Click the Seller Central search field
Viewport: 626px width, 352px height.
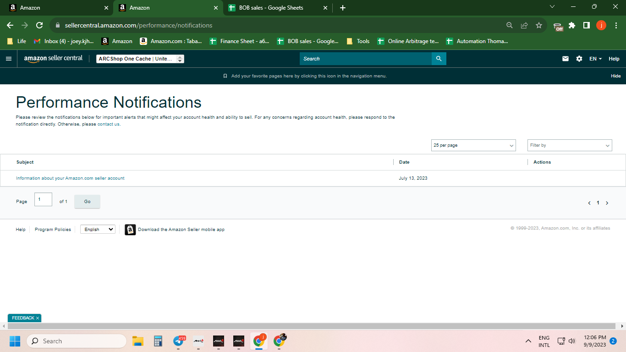pyautogui.click(x=366, y=59)
